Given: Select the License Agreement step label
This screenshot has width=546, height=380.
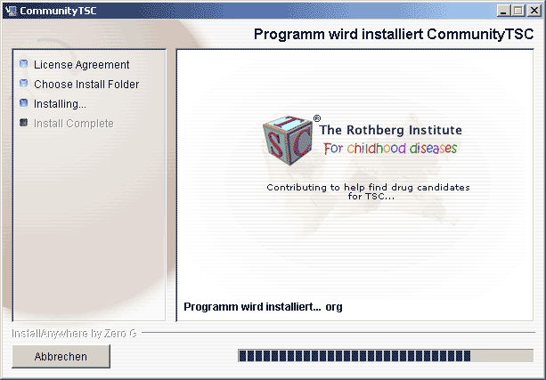Looking at the screenshot, I should tap(81, 65).
